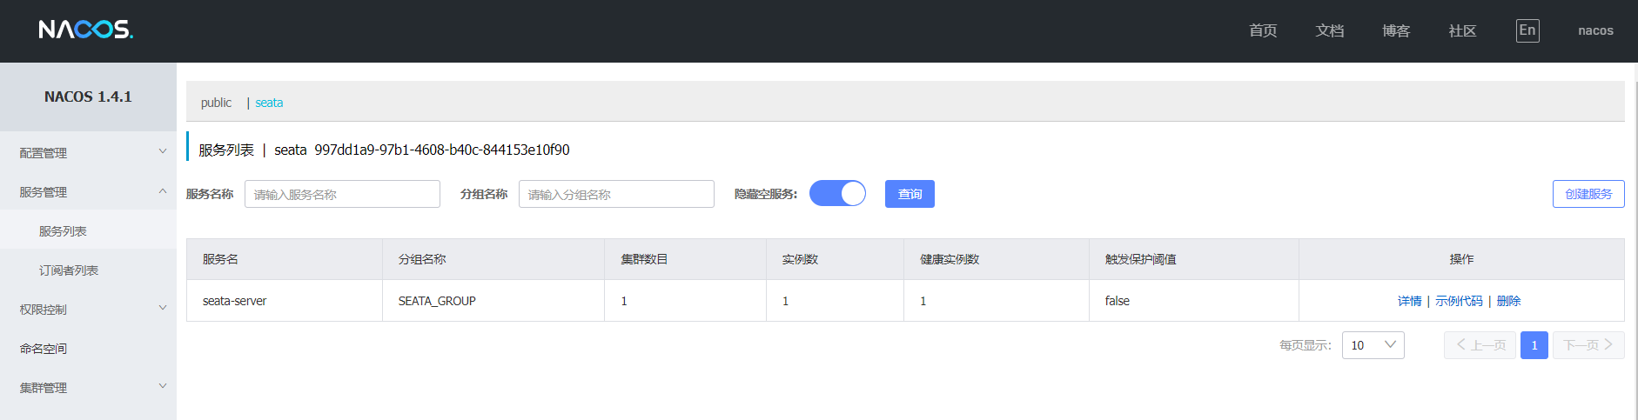Expand the 集群管理 sidebar menu
The height and width of the screenshot is (420, 1638).
(x=88, y=387)
